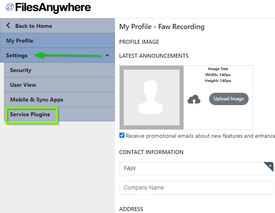Open Service Plugins settings
This screenshot has width=275, height=213.
tap(59, 114)
